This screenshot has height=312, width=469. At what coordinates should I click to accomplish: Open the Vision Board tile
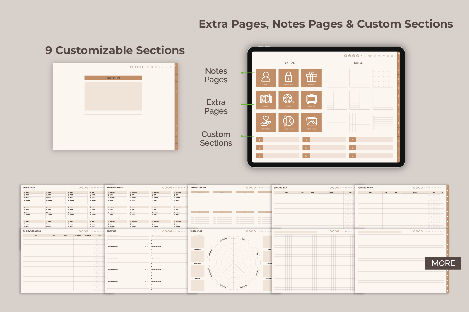[x=311, y=122]
